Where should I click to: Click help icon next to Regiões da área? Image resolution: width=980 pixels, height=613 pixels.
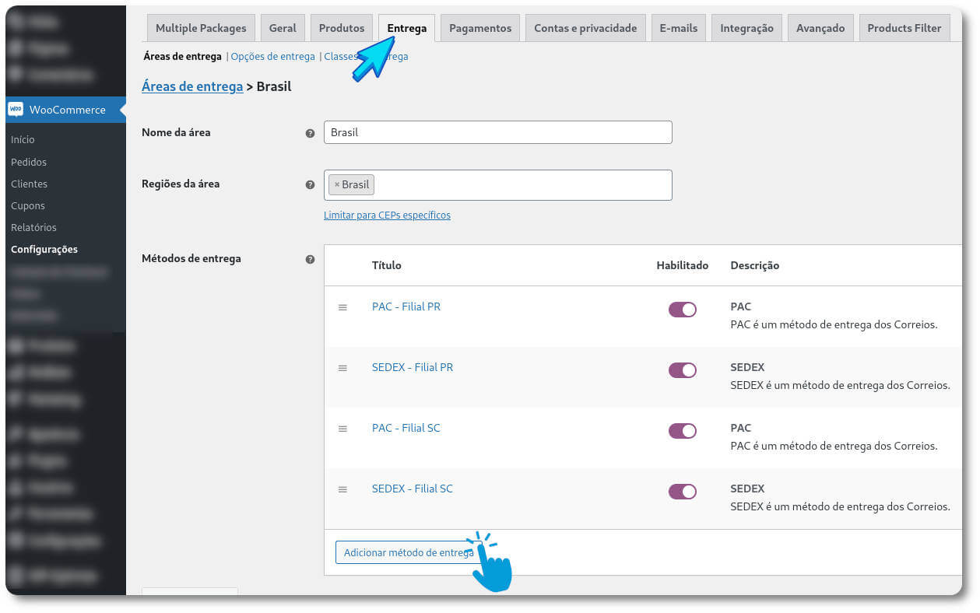[x=310, y=185]
